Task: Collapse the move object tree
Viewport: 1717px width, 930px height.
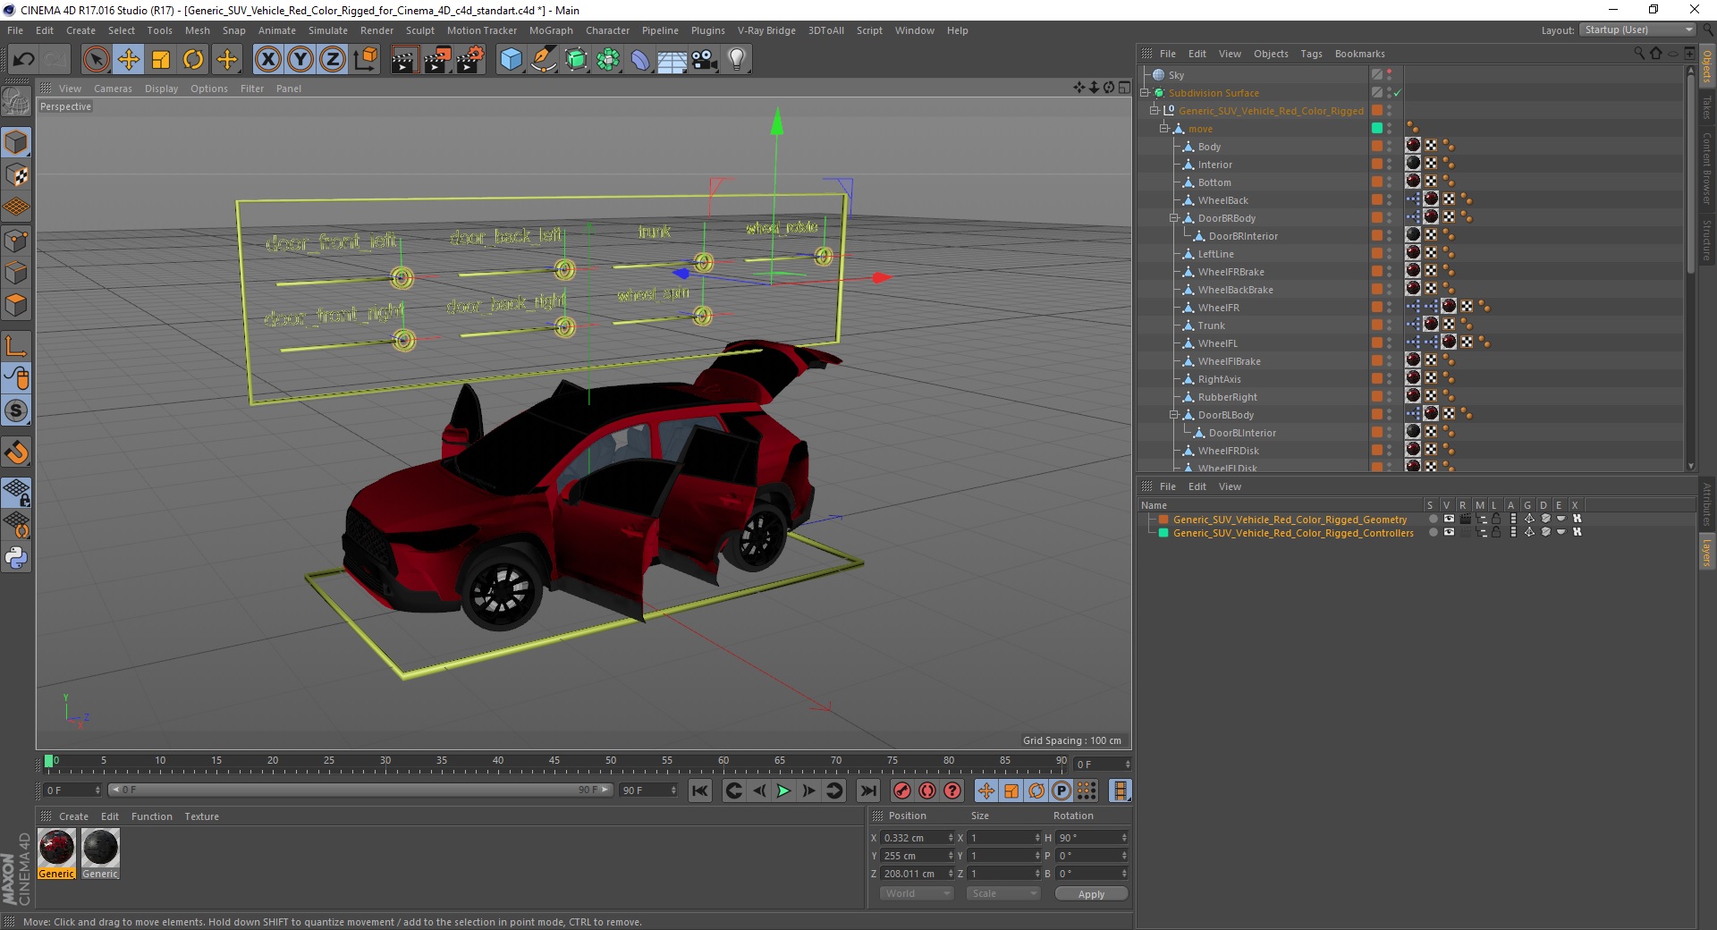Action: tap(1164, 129)
